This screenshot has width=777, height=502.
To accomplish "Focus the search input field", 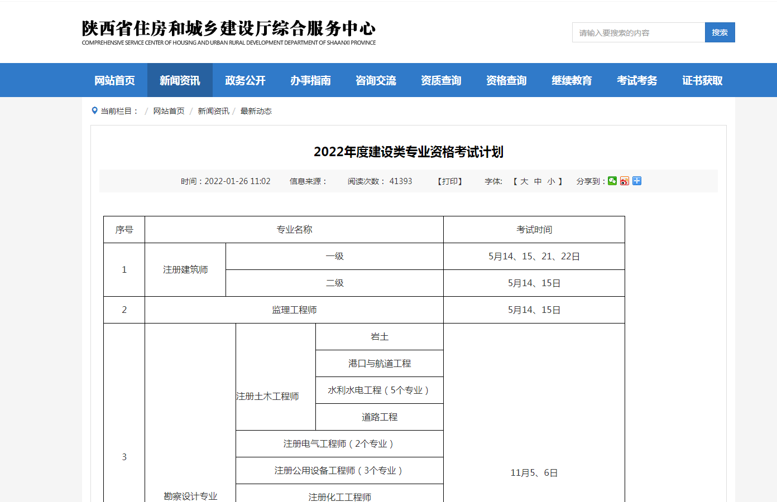I will [639, 32].
